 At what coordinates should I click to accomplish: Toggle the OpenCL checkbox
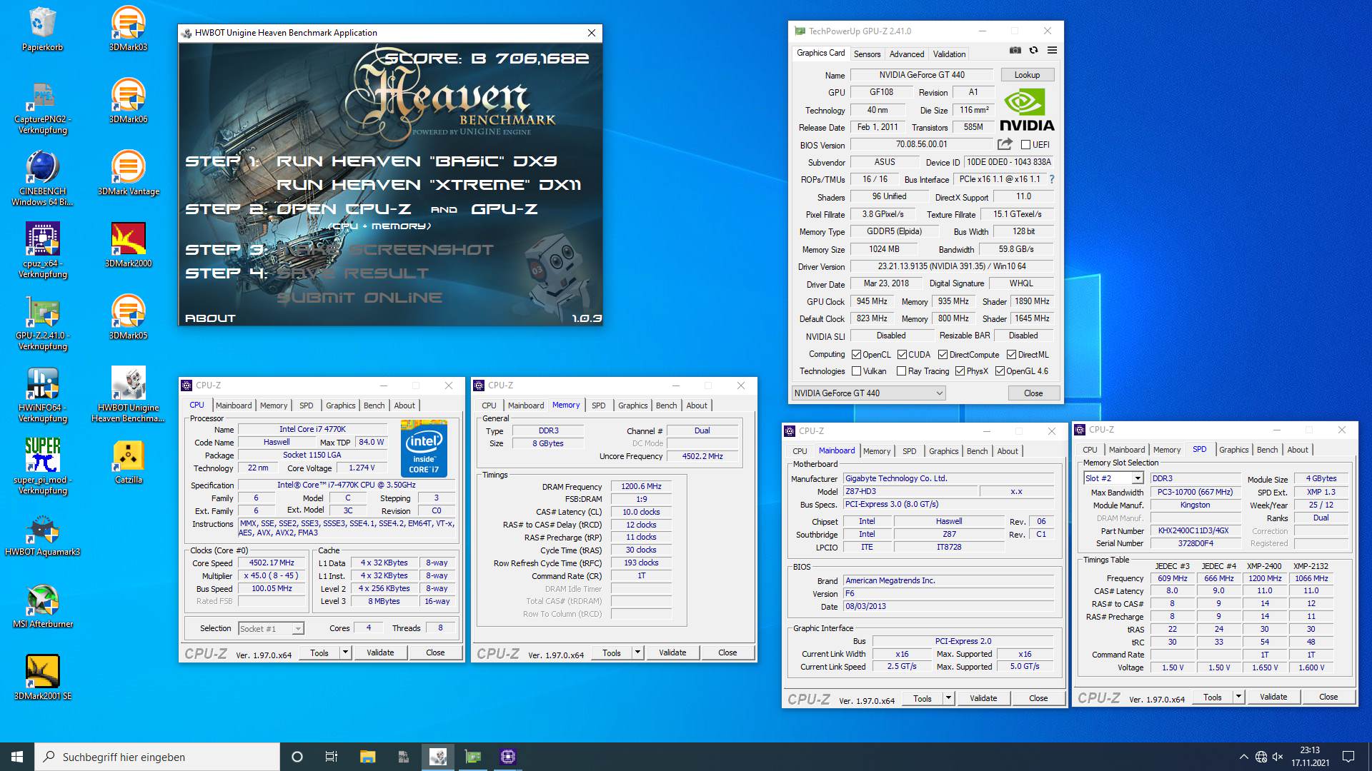coord(856,355)
